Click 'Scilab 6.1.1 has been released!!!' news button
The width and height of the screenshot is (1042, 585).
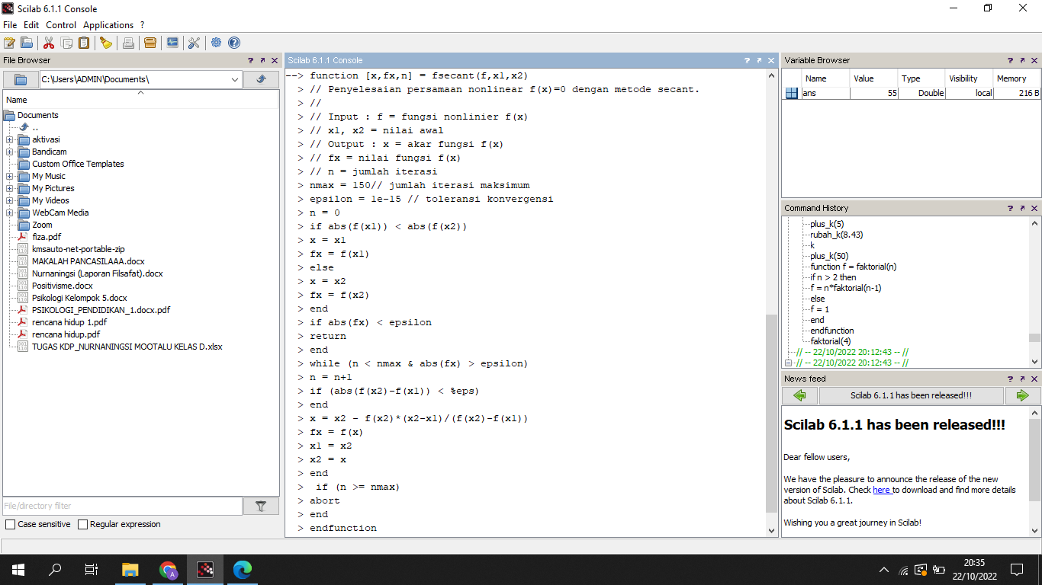(x=911, y=395)
